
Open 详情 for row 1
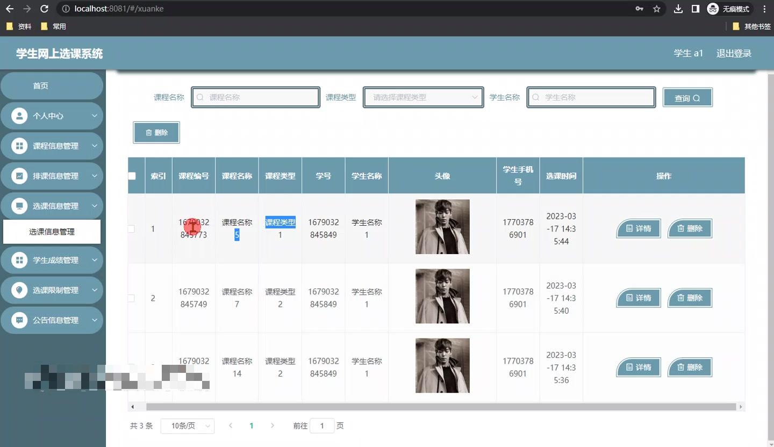[638, 228]
